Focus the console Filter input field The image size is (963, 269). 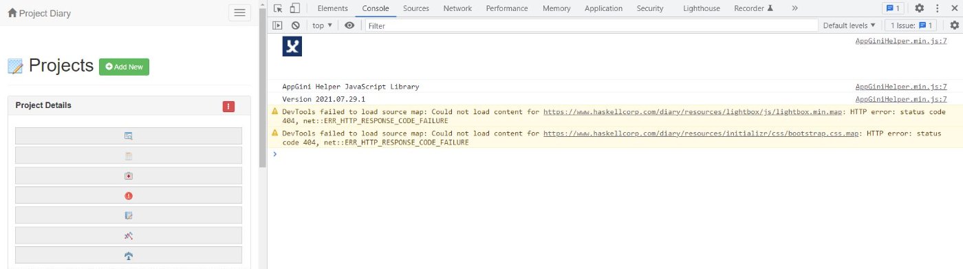[x=592, y=25]
